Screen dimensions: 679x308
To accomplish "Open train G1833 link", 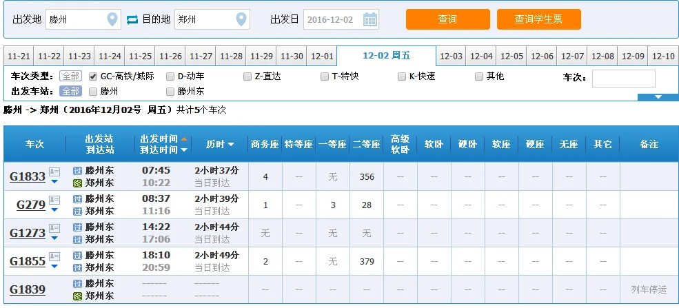I will click(28, 176).
